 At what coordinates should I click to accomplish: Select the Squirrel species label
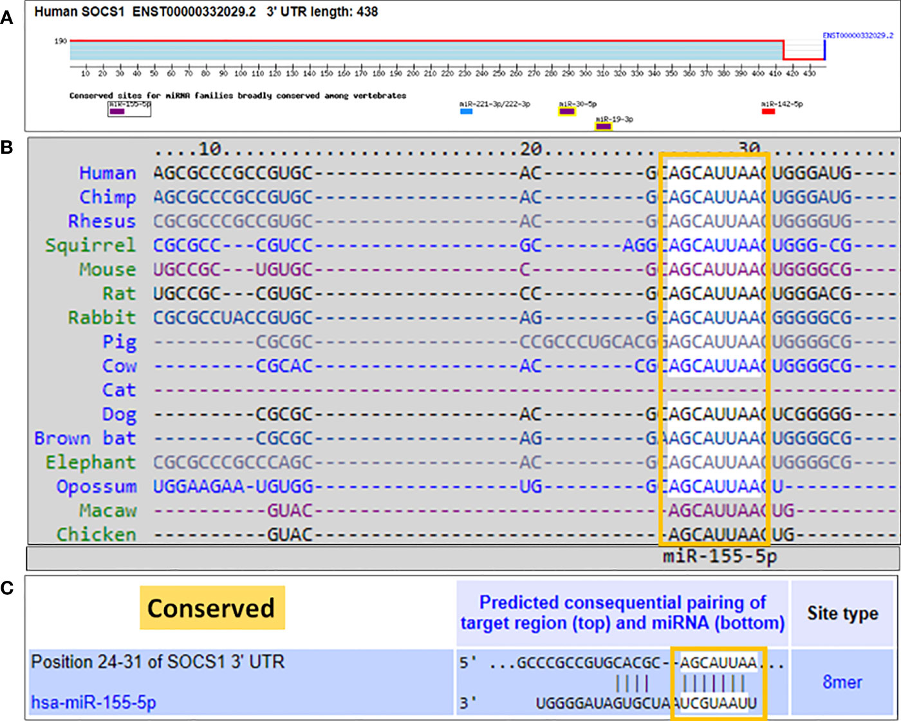[91, 246]
